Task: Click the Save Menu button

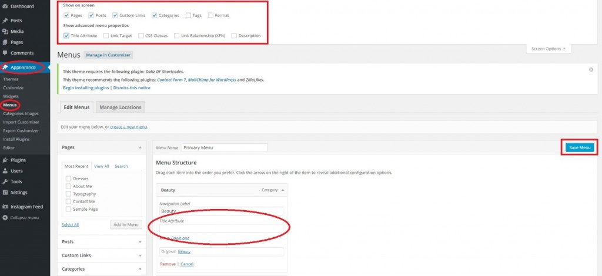Action: pyautogui.click(x=579, y=147)
